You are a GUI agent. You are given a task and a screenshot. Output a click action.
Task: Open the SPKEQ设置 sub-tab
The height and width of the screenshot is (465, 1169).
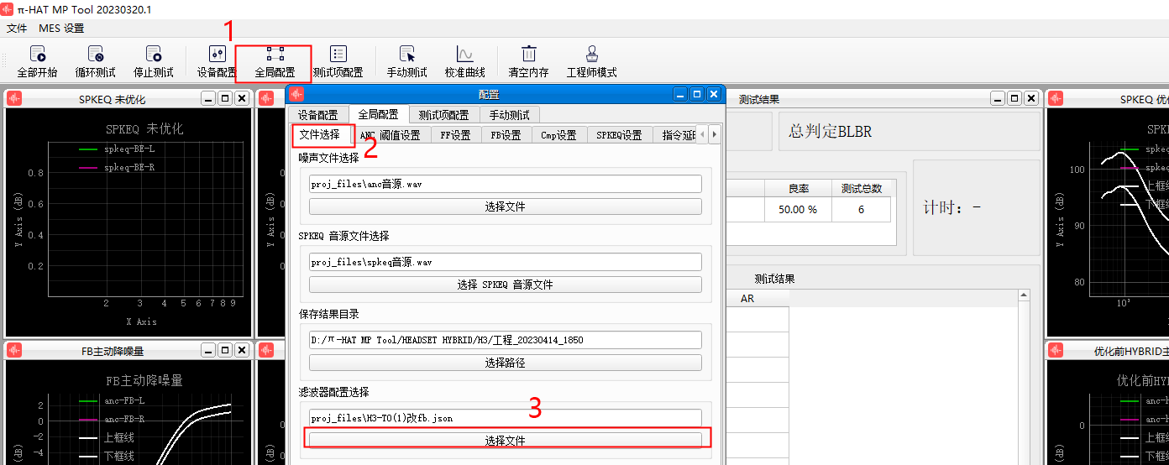click(x=620, y=135)
